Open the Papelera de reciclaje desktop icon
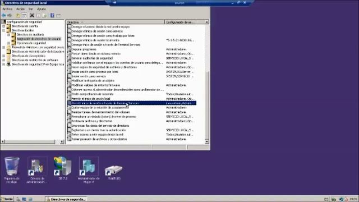 coord(12,169)
